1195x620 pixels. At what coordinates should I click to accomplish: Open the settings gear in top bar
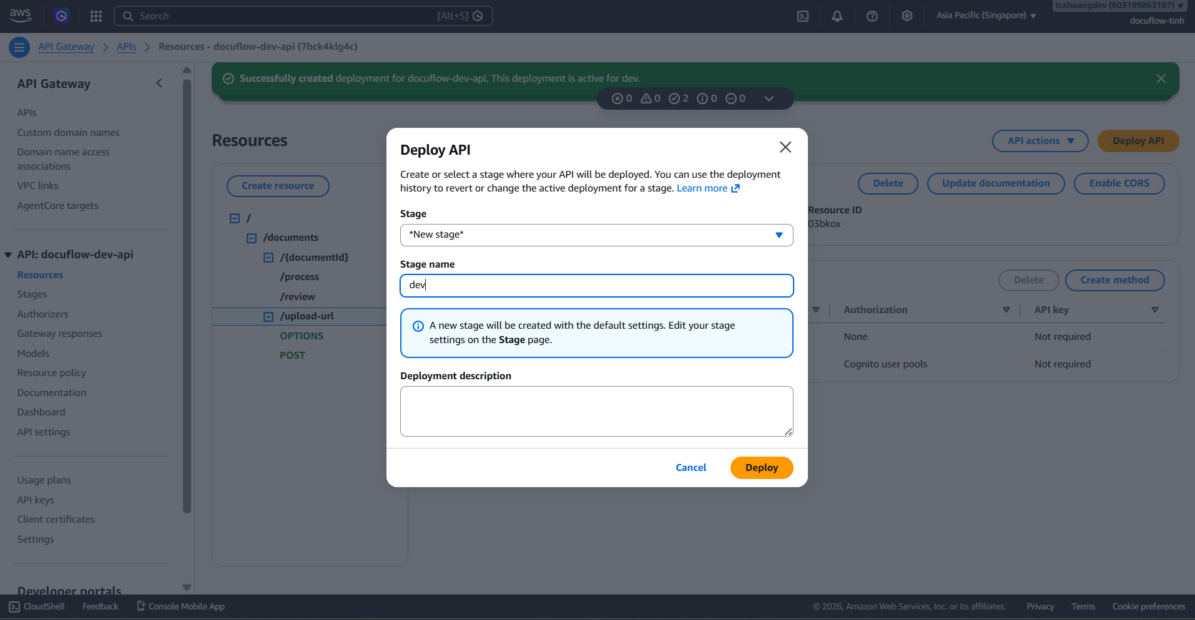click(907, 16)
